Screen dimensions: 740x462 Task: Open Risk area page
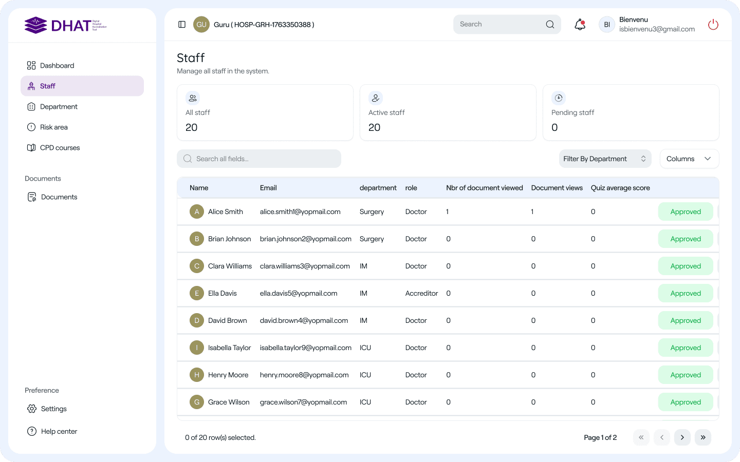(53, 127)
